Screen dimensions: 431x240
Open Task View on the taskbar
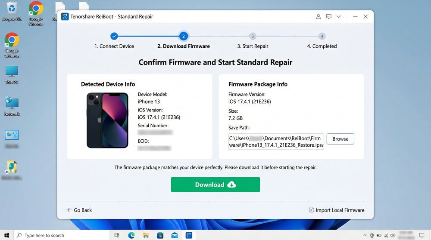click(x=117, y=235)
